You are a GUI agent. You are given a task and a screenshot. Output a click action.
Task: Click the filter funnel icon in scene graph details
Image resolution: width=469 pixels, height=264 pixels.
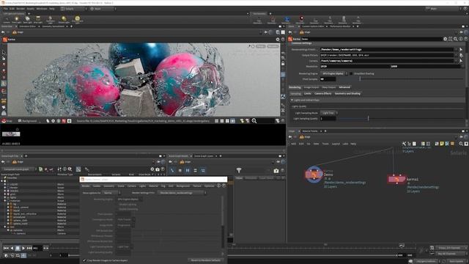[x=239, y=170]
